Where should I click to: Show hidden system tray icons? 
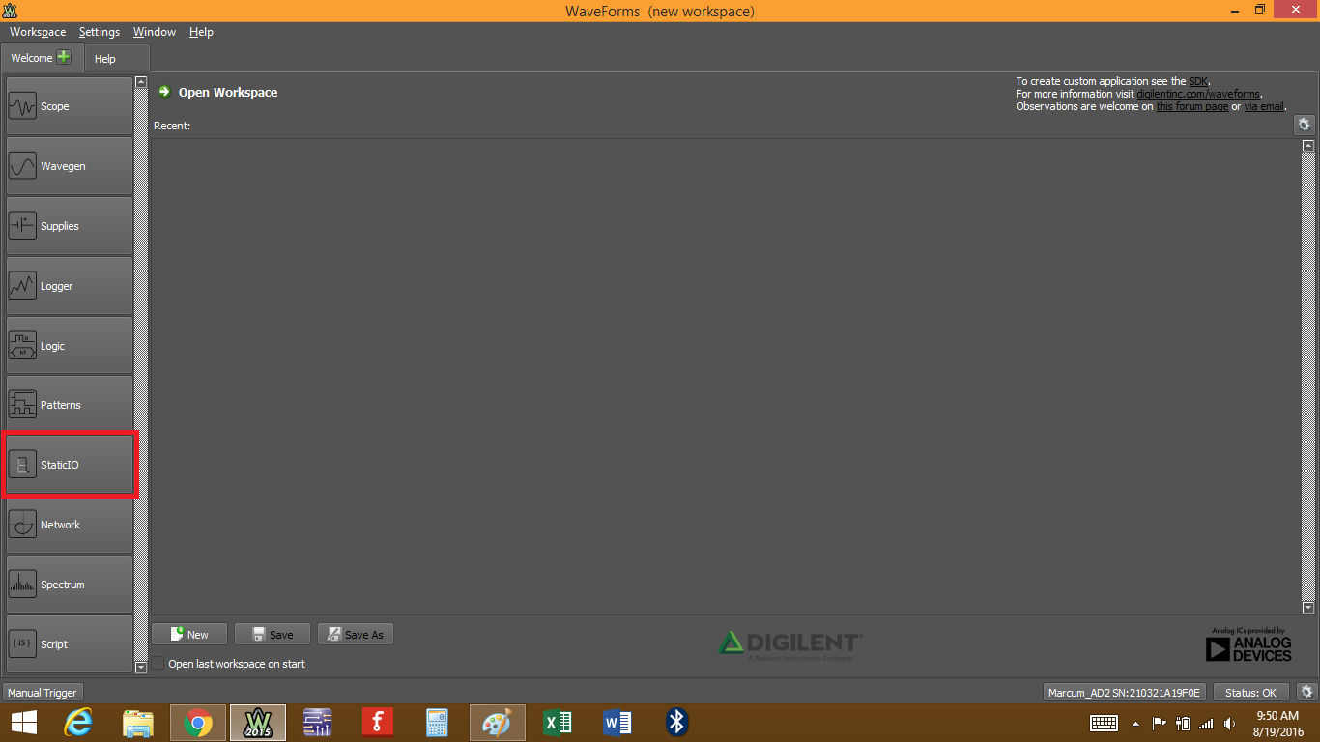pos(1136,723)
